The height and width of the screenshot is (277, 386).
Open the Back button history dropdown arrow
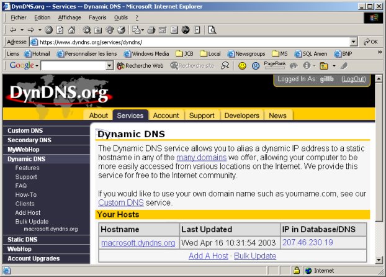(x=22, y=30)
